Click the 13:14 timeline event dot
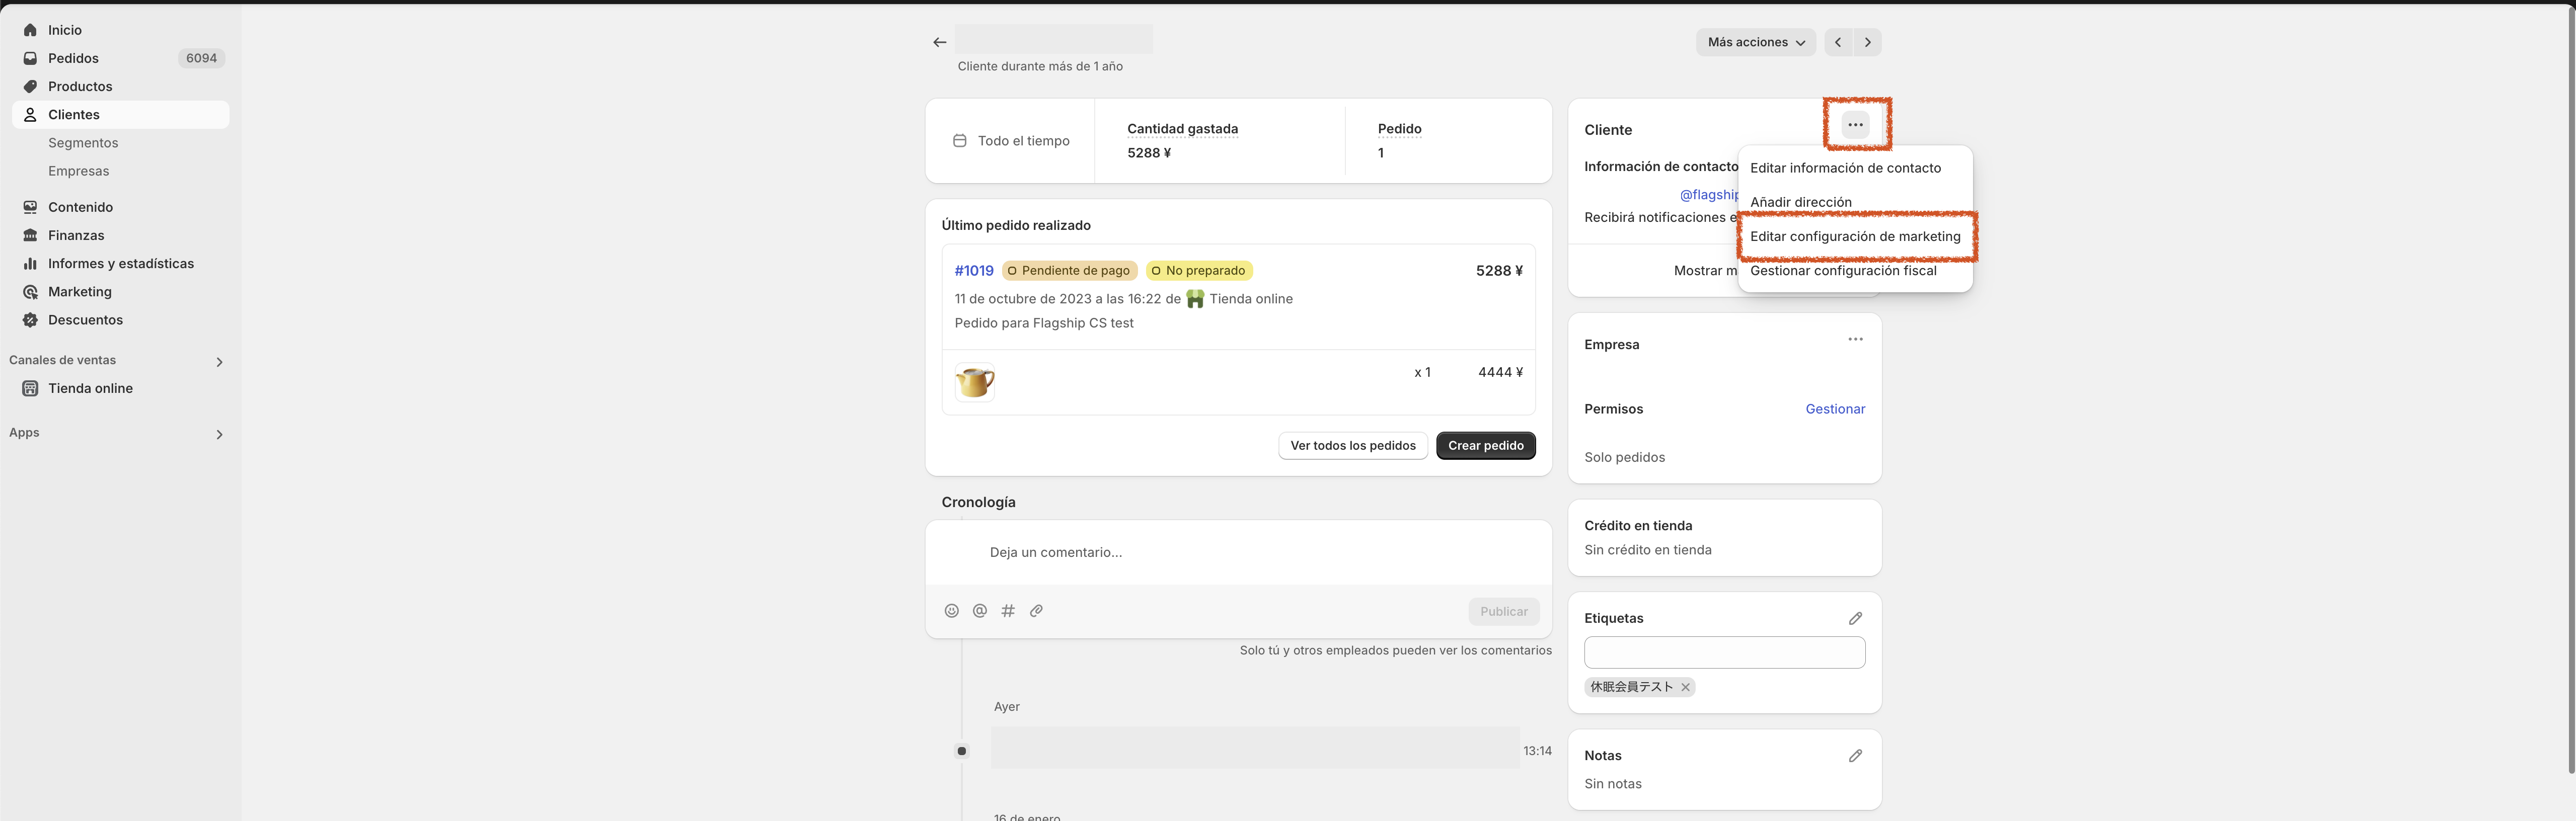Image resolution: width=2576 pixels, height=821 pixels. coord(961,751)
